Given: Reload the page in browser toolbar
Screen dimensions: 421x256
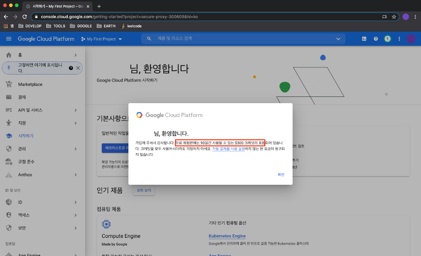Looking at the screenshot, I should (25, 17).
